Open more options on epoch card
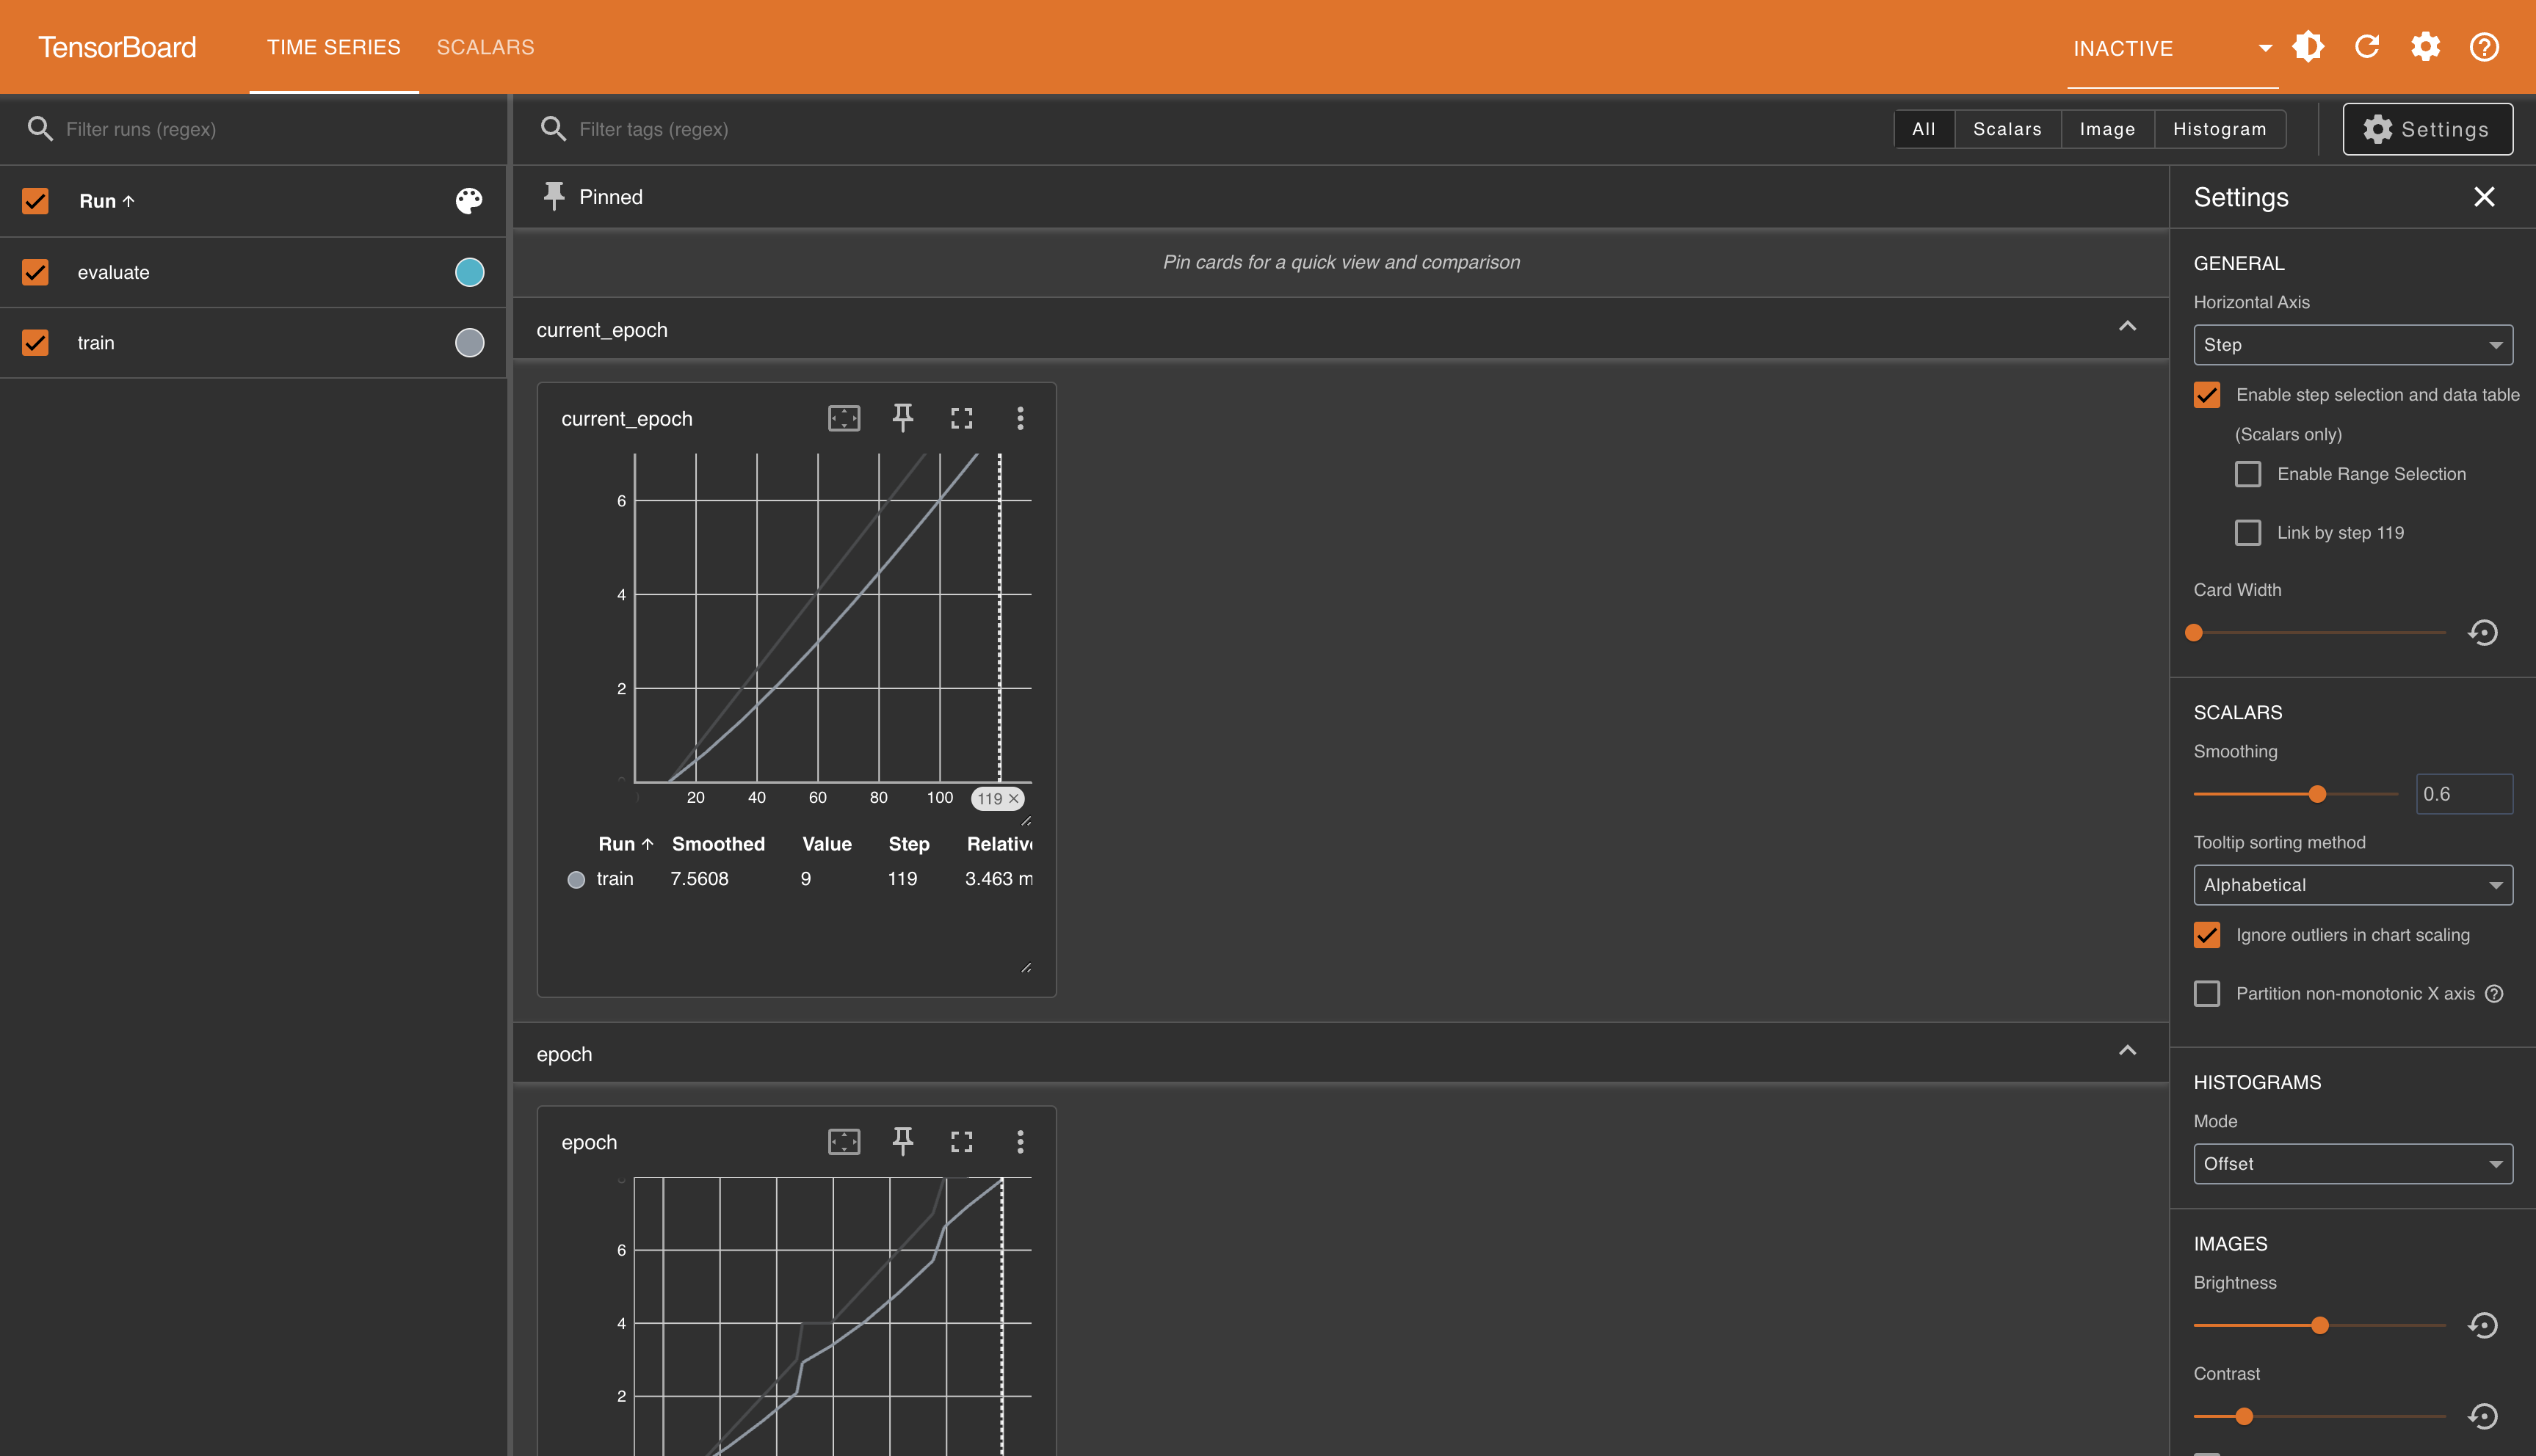 point(1019,1142)
